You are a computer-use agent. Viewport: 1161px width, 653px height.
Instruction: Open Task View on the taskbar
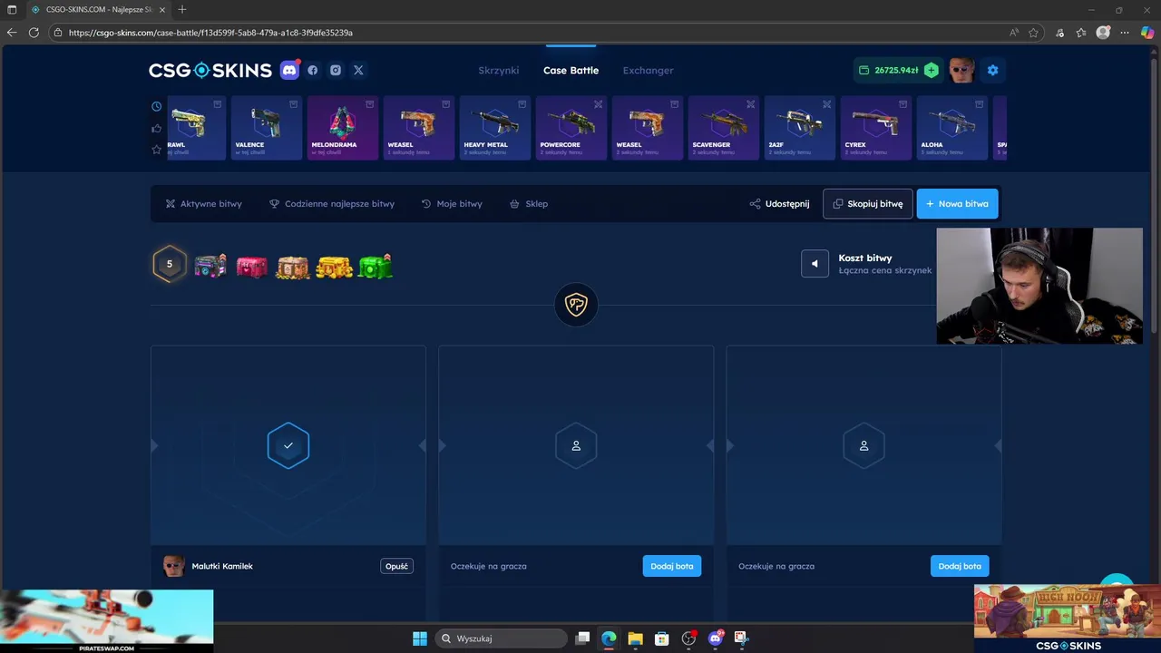coord(583,638)
